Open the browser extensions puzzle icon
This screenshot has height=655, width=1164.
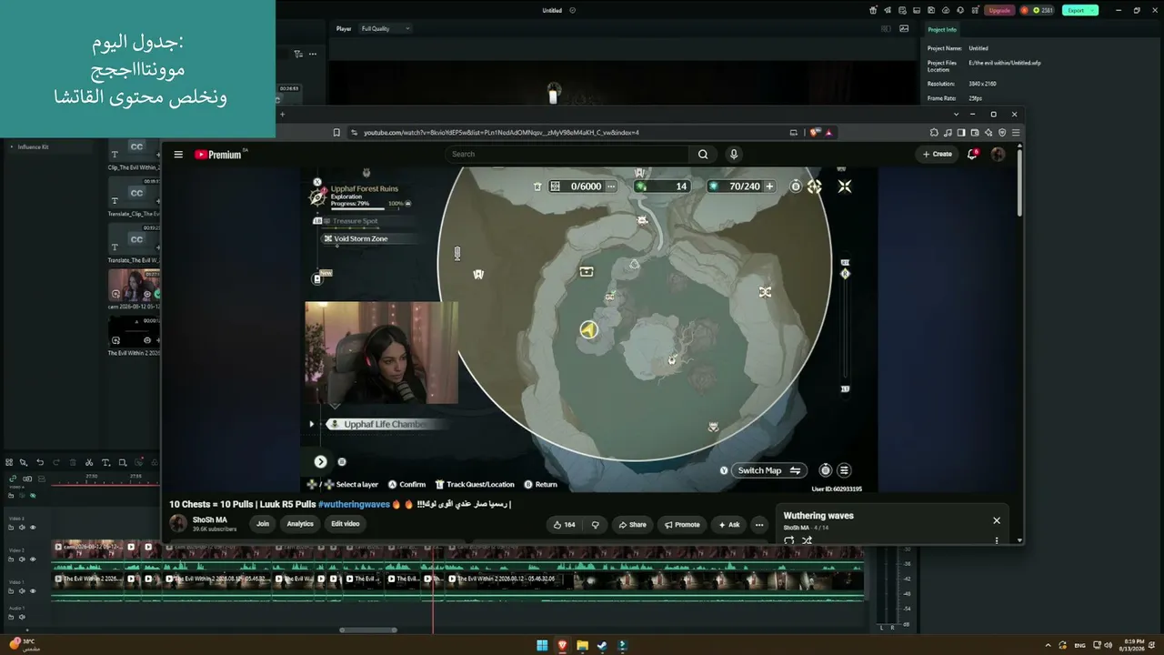(934, 133)
